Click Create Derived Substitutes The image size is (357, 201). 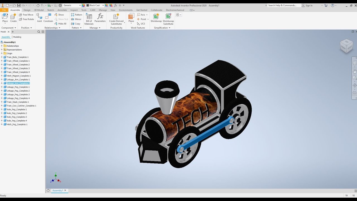[x=116, y=19]
